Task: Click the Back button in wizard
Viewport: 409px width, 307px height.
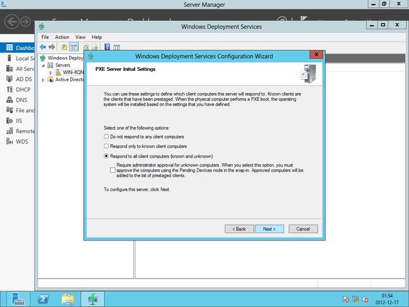Action: point(239,229)
